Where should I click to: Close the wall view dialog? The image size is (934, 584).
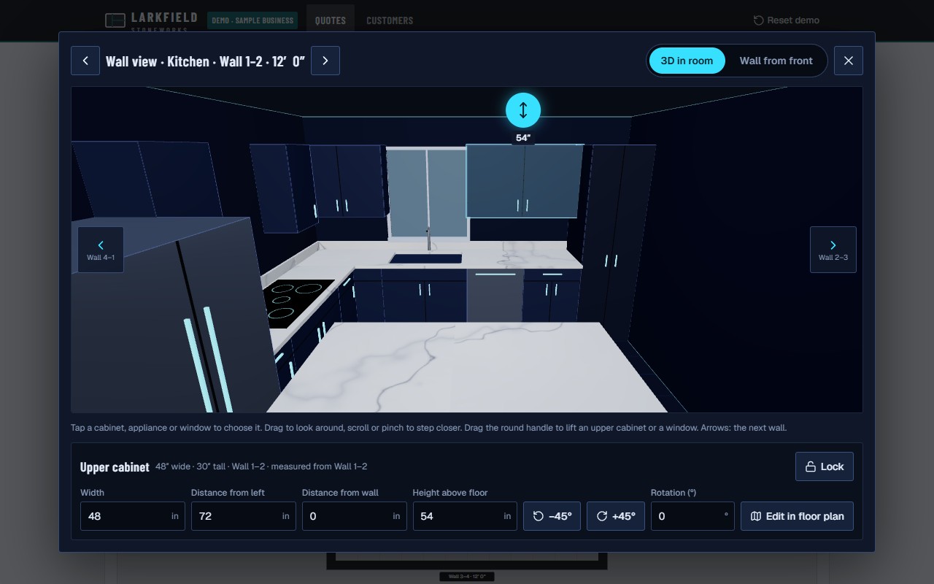click(x=849, y=61)
